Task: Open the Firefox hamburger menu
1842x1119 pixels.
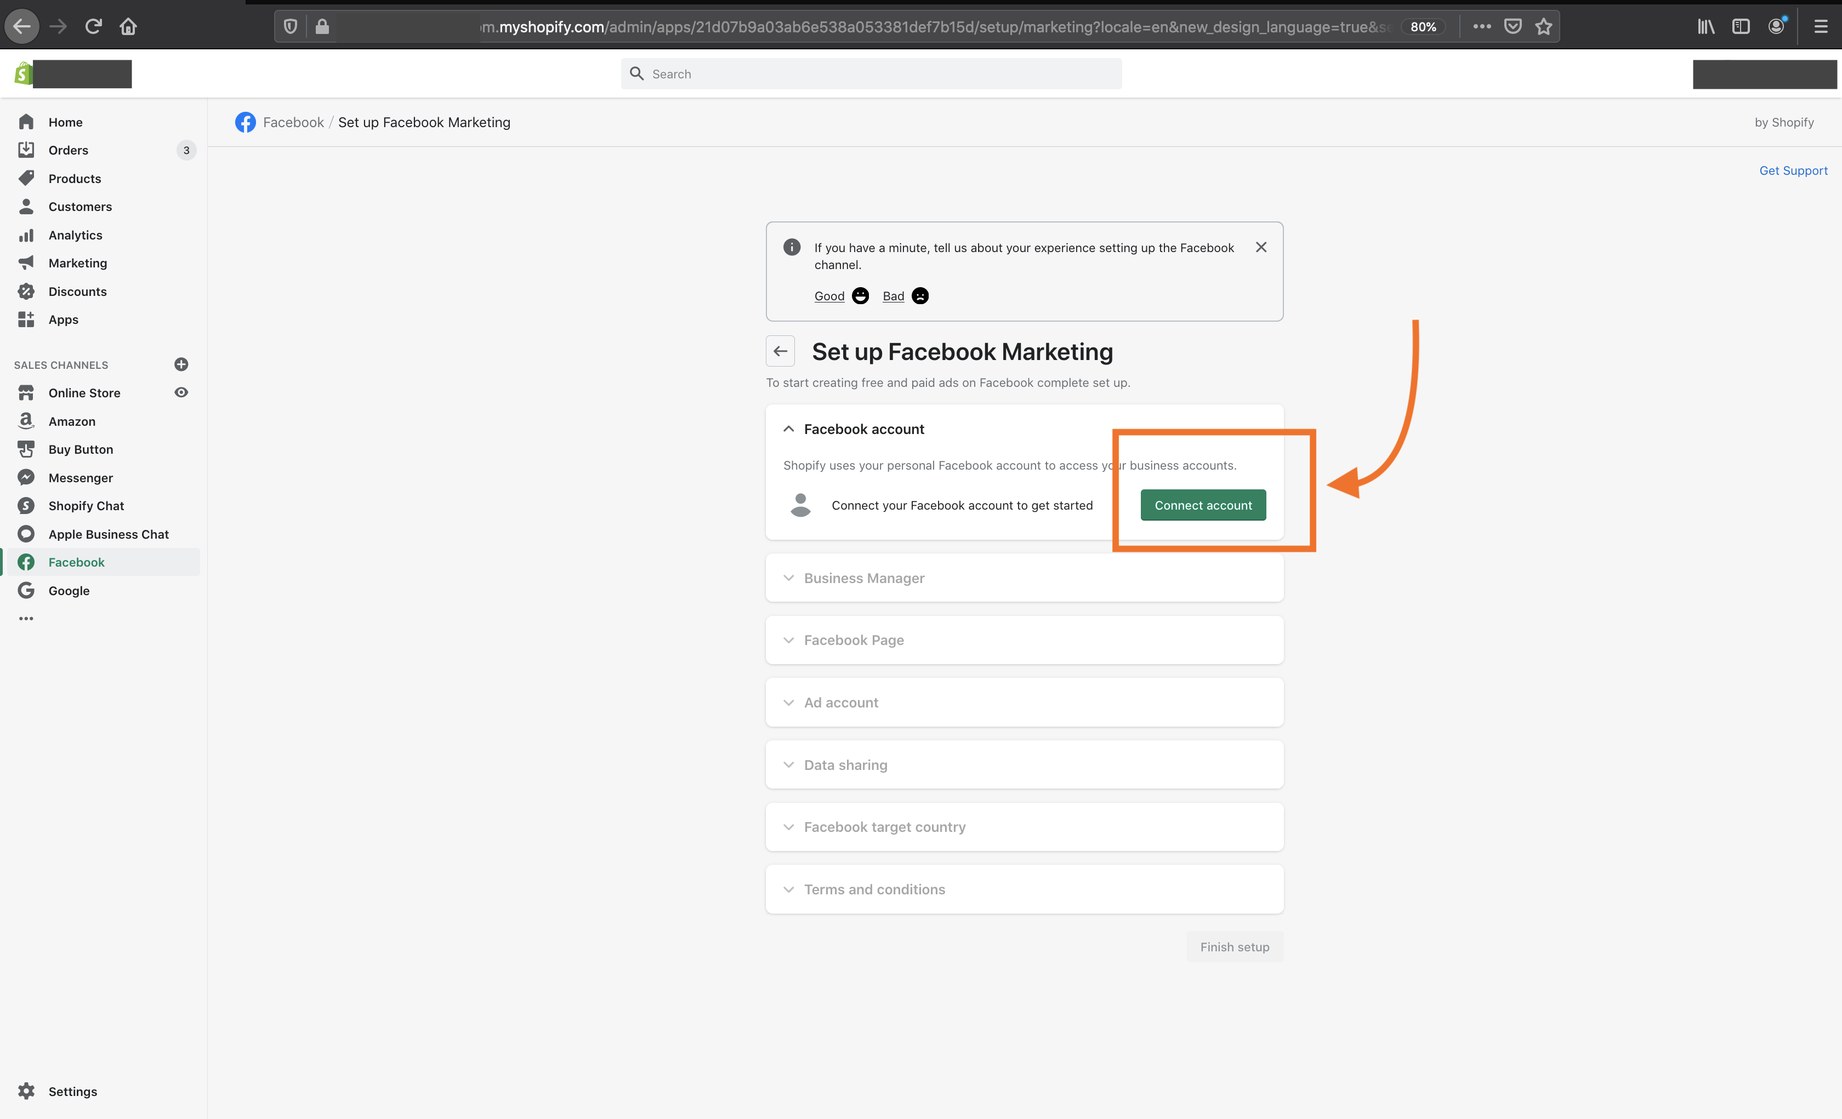Action: pyautogui.click(x=1821, y=27)
